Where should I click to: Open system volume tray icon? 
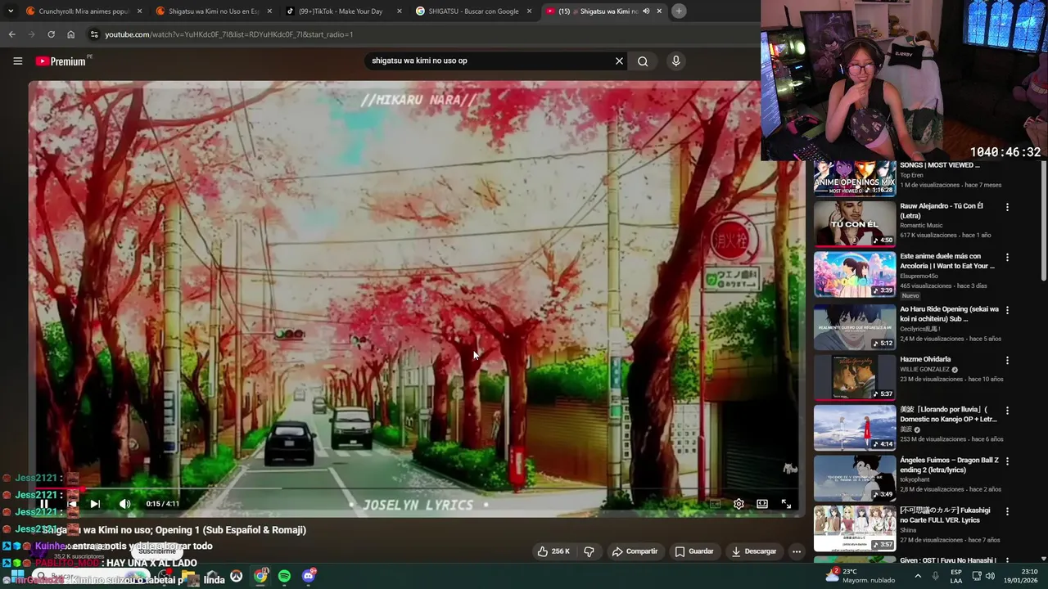[990, 576]
